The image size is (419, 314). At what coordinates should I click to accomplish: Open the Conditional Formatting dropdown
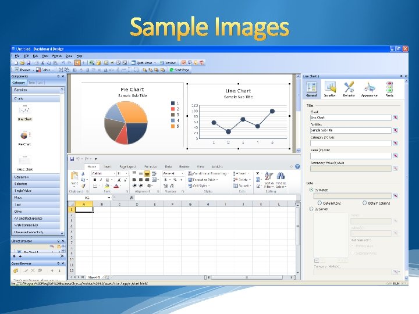click(208, 173)
